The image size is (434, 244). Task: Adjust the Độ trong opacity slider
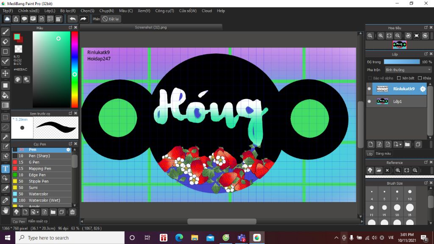click(402, 62)
